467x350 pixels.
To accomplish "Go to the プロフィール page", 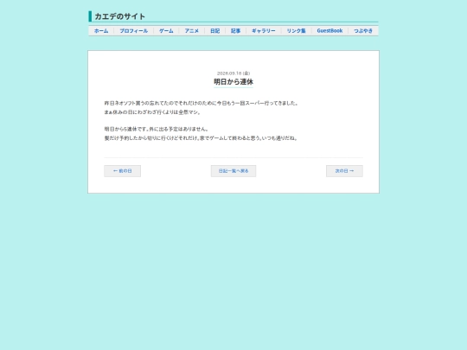I will (134, 31).
